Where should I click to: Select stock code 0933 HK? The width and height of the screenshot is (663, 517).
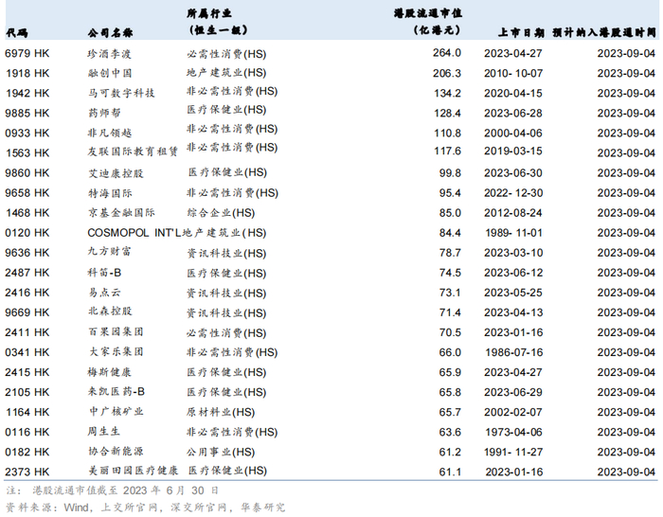(27, 133)
